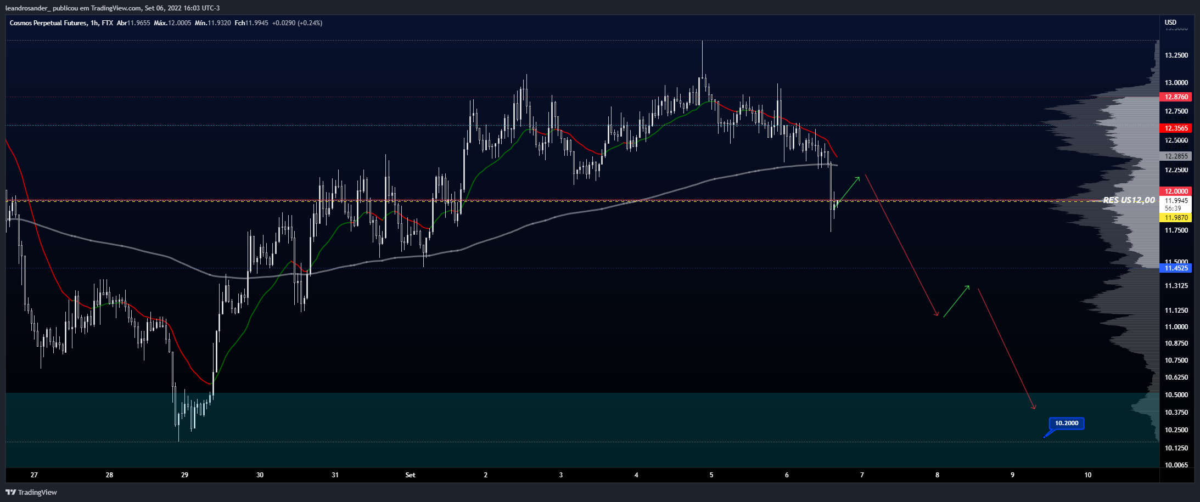Click the Máx.12.0005 high value
1200x502 pixels.
click(x=172, y=23)
